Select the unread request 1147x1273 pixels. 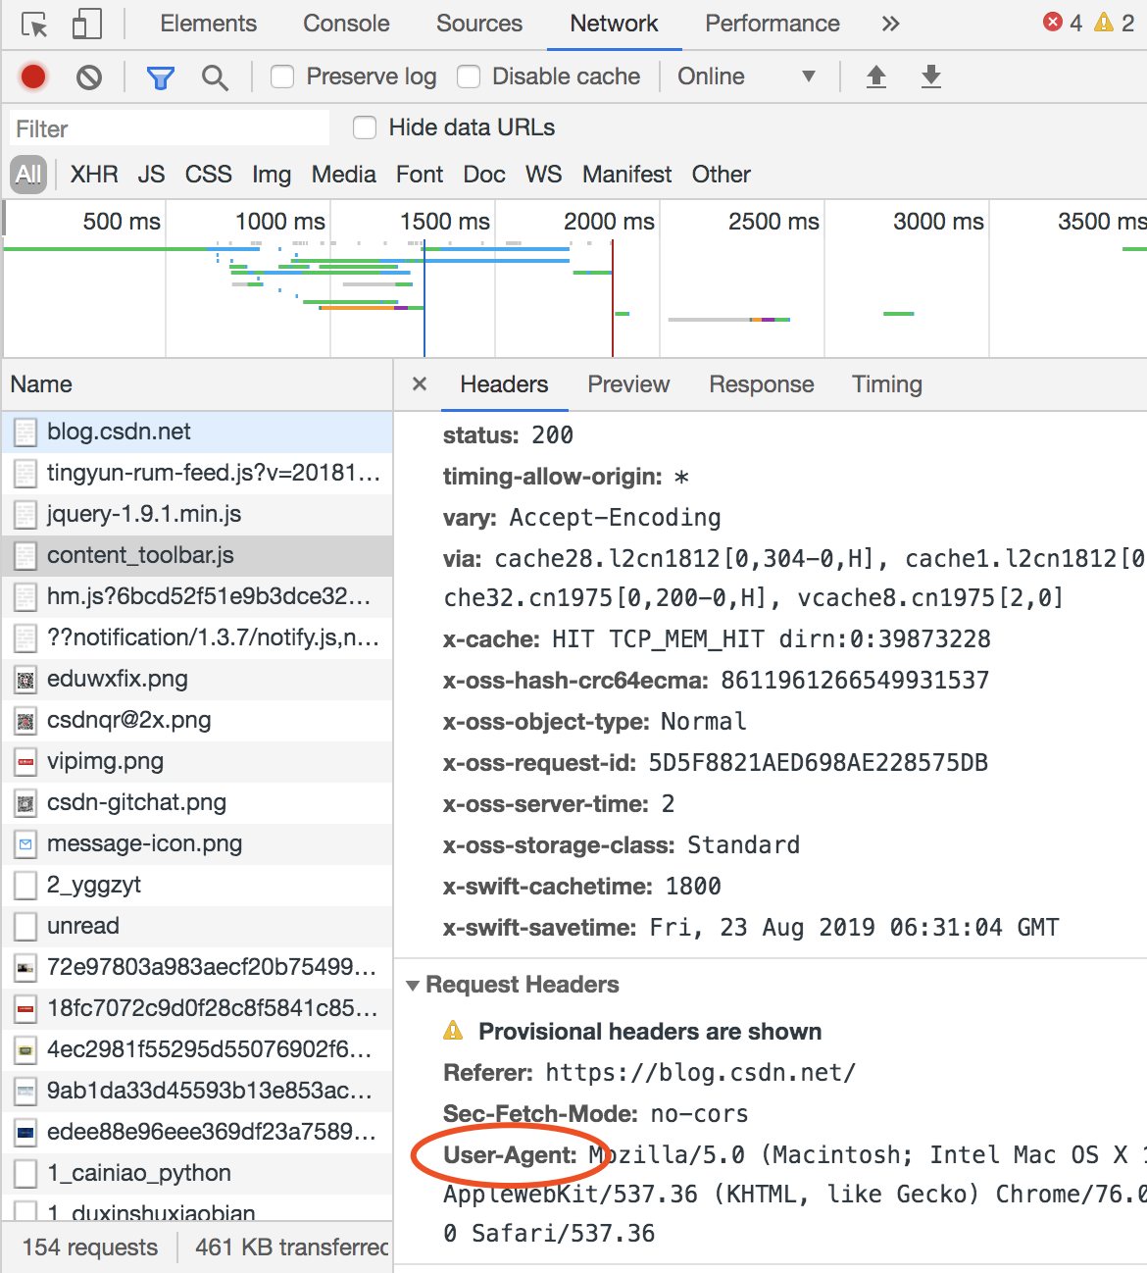(x=196, y=927)
